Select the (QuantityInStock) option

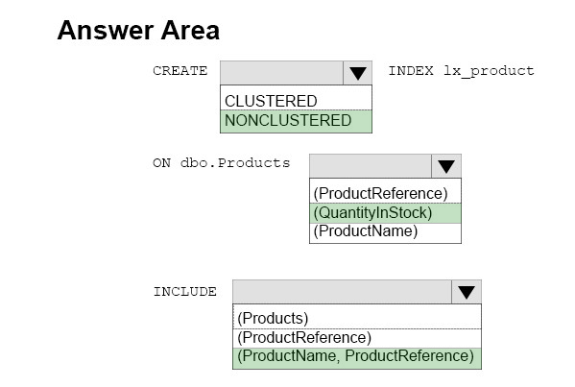[x=385, y=213]
